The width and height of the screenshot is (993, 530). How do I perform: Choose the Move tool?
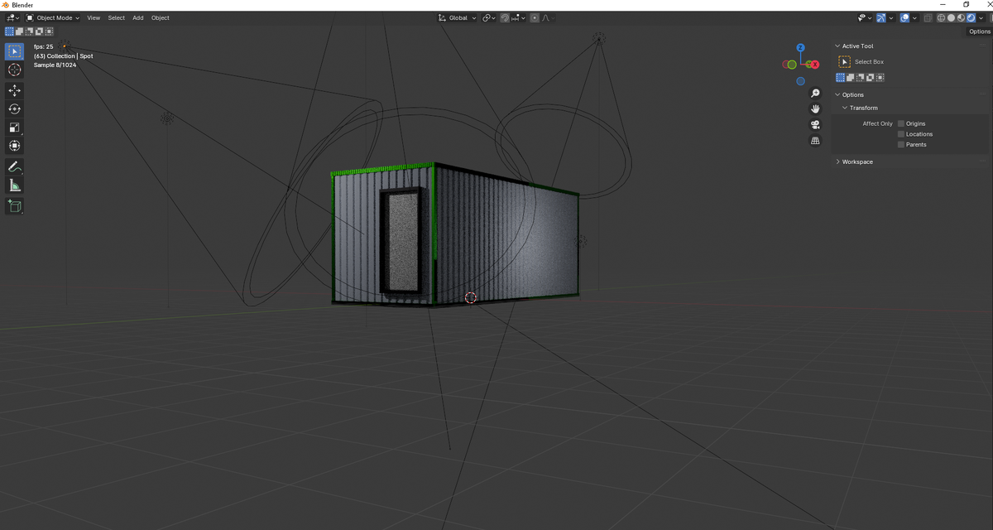(14, 90)
